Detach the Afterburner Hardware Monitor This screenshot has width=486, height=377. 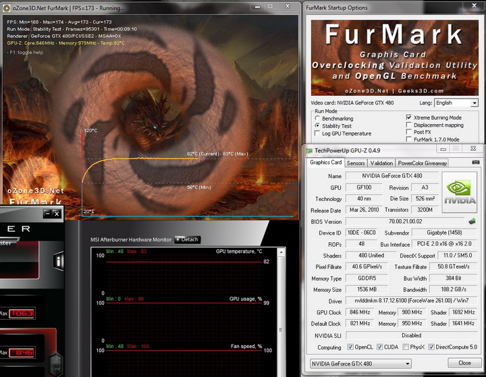coord(187,239)
